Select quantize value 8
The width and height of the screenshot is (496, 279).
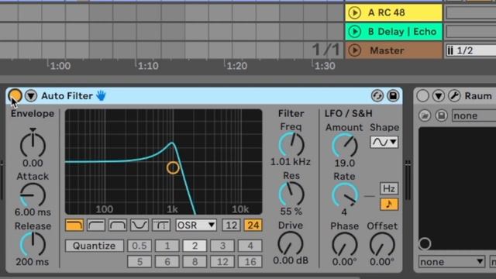point(195,262)
